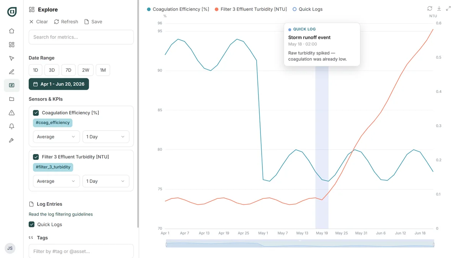Toggle the Filter 3 Effluent Turbidity legend series
459x258 pixels.
click(x=251, y=9)
